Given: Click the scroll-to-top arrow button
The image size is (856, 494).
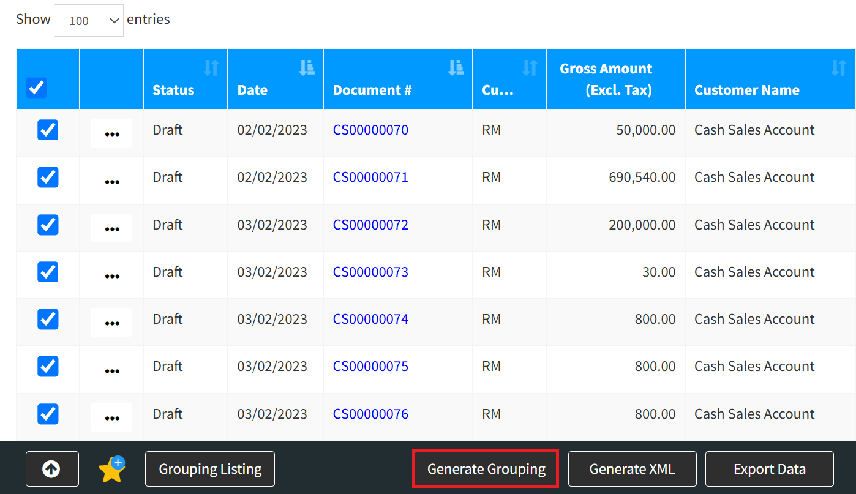Looking at the screenshot, I should click(x=52, y=469).
